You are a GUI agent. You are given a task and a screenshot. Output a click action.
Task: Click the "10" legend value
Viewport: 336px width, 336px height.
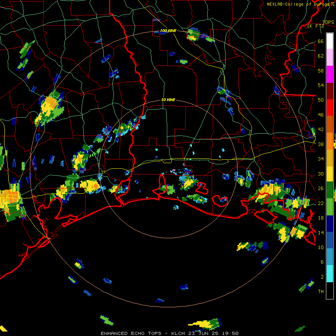(x=321, y=247)
